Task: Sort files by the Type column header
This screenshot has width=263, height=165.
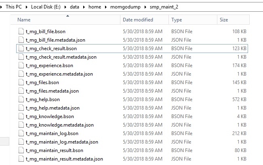Action: tap(193, 20)
